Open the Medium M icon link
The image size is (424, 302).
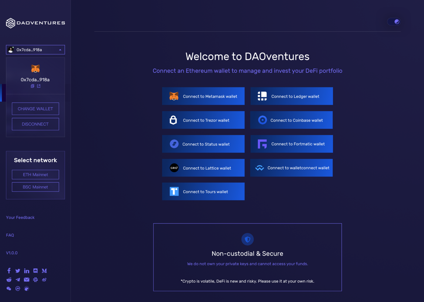pyautogui.click(x=44, y=271)
